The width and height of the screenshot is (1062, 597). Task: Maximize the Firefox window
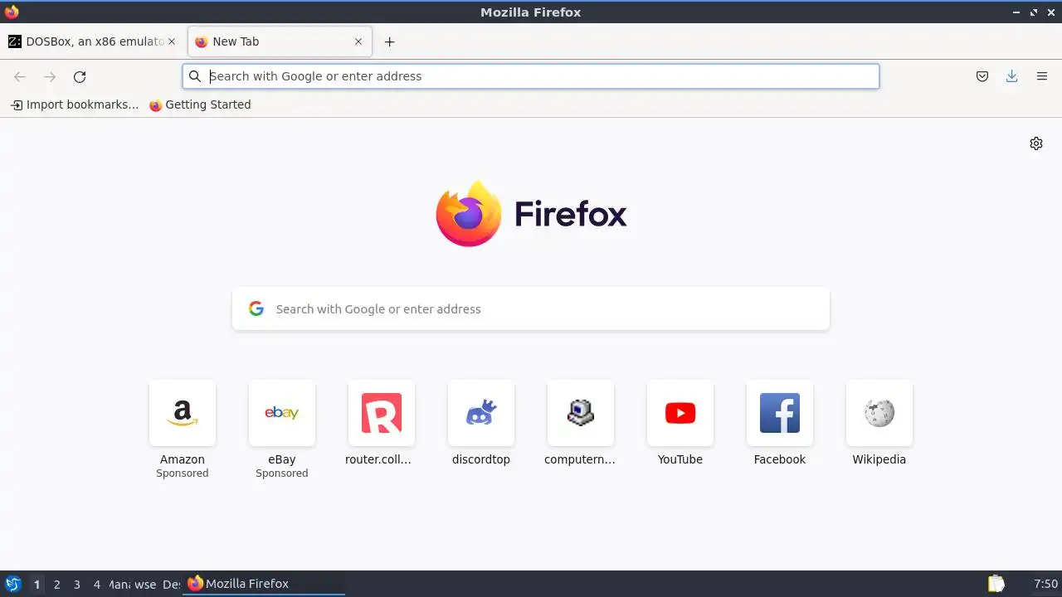[1034, 12]
